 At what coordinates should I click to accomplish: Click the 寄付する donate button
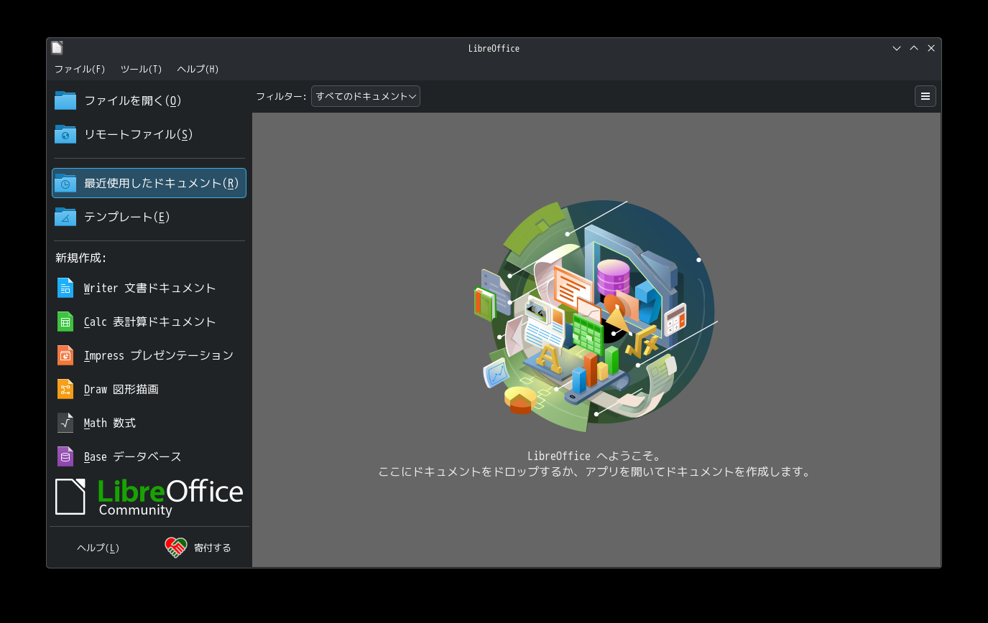(x=198, y=548)
